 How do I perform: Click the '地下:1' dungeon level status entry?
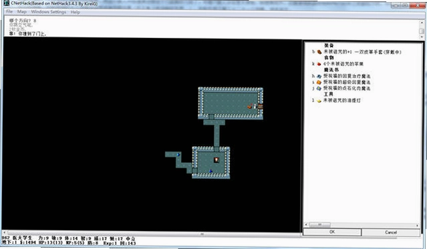pyautogui.click(x=9, y=242)
